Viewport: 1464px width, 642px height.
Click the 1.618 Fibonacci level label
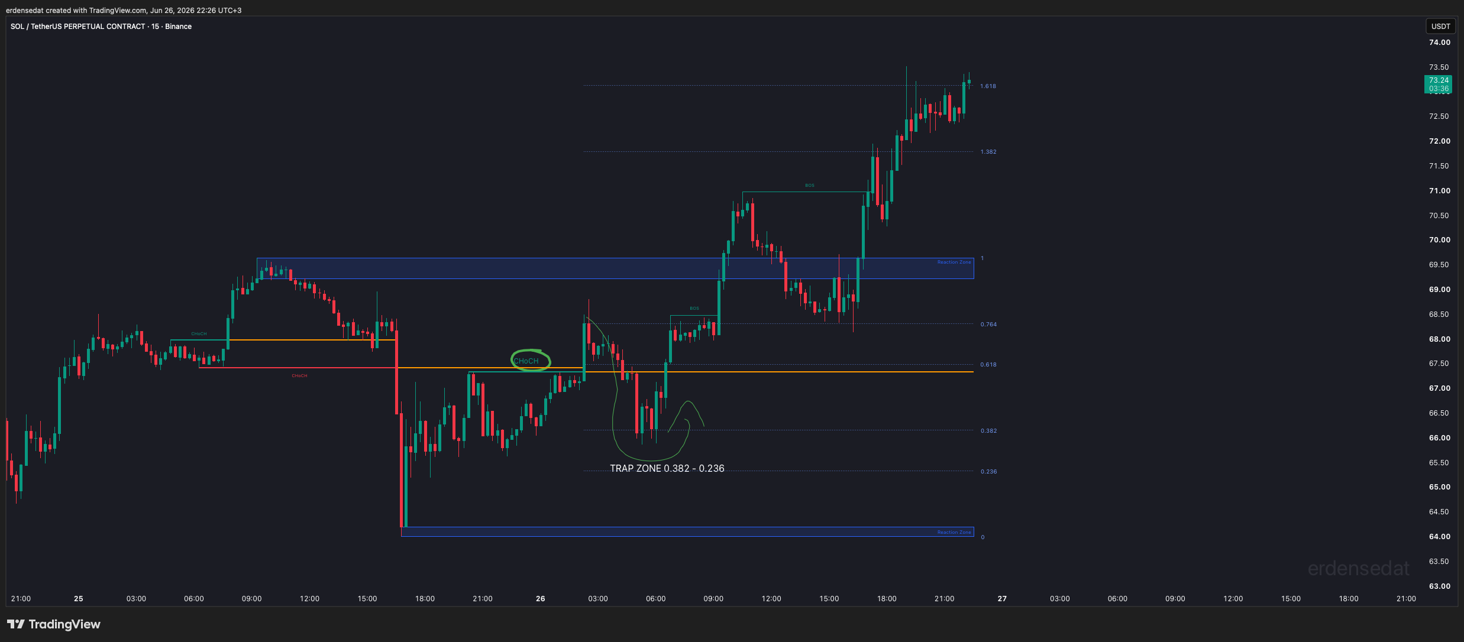click(988, 86)
